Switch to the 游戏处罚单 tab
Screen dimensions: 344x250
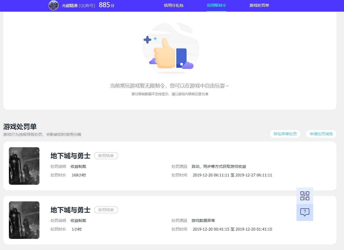click(259, 5)
